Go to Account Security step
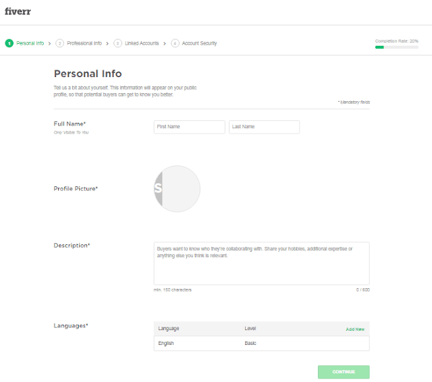Viewport: 432px width, 382px height. 200,43
